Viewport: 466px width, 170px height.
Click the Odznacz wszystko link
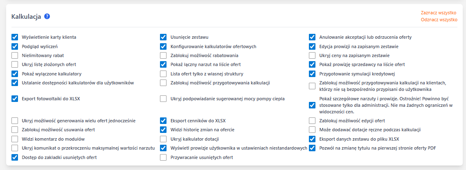click(x=439, y=20)
